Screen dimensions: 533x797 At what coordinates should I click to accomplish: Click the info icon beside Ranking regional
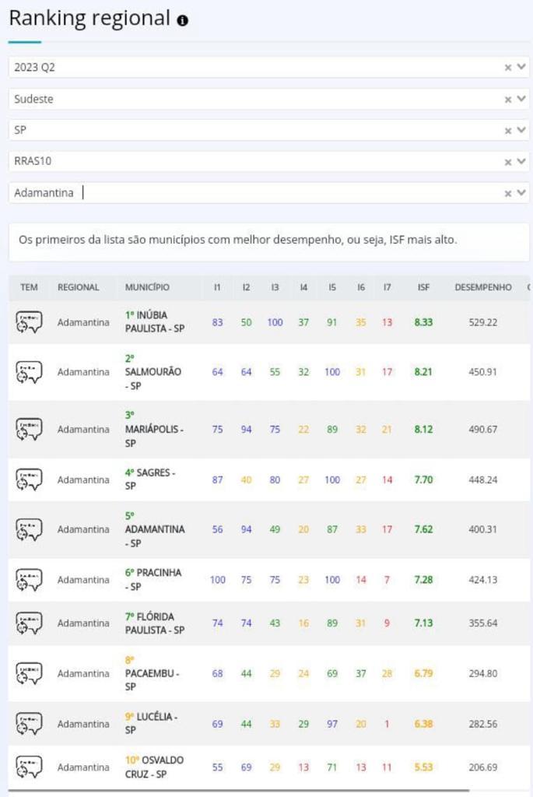[x=183, y=21]
